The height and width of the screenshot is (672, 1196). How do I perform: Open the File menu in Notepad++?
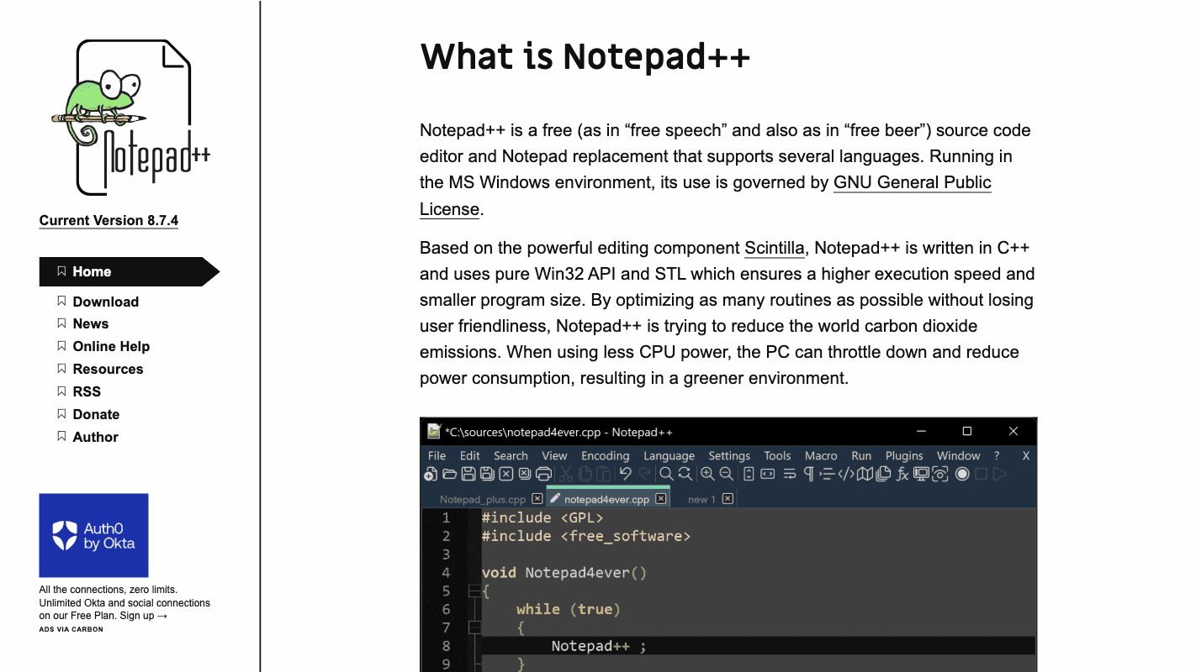tap(437, 455)
